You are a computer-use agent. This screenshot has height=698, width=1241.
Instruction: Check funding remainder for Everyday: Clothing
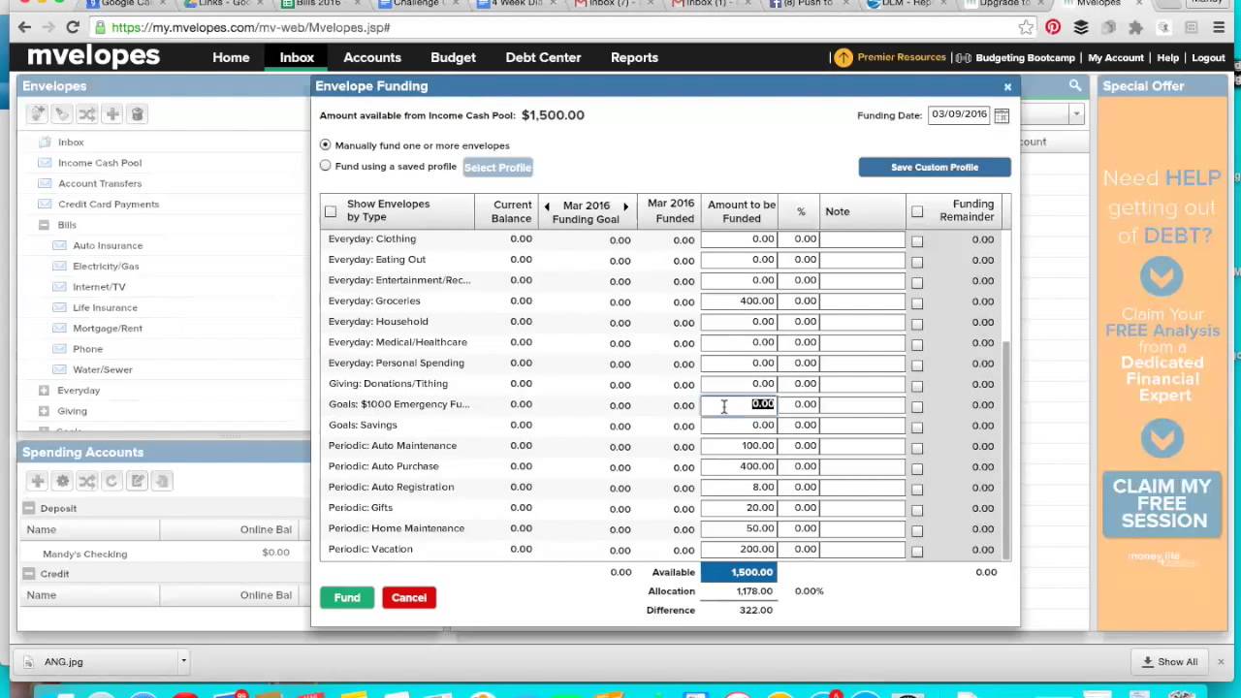tap(917, 241)
